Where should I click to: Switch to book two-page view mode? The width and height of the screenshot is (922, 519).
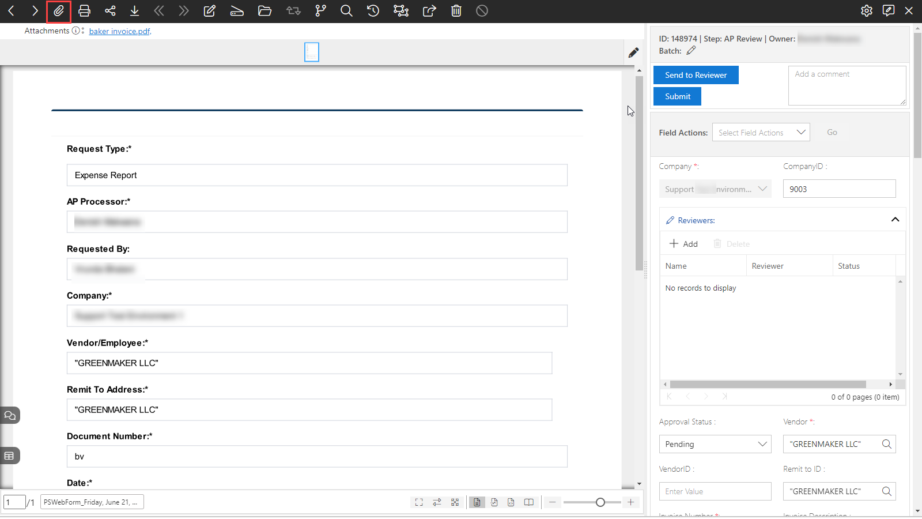click(x=528, y=502)
